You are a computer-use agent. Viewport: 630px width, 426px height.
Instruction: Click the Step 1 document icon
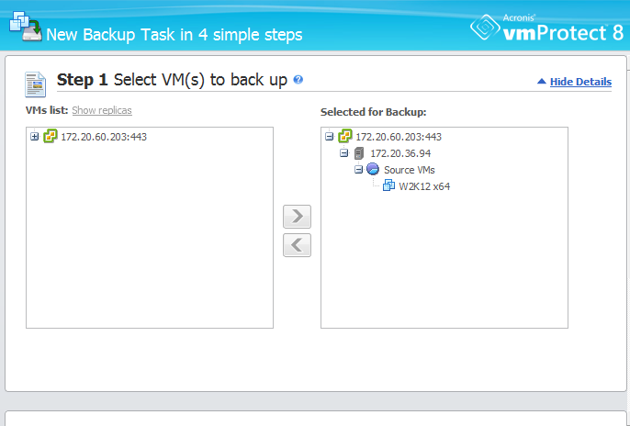click(35, 84)
